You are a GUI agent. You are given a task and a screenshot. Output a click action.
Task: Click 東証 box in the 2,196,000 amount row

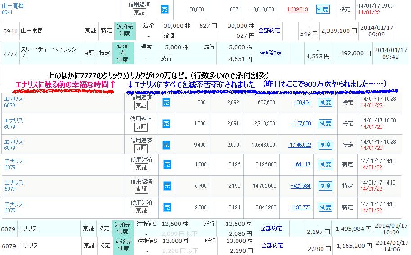pyautogui.click(x=142, y=167)
